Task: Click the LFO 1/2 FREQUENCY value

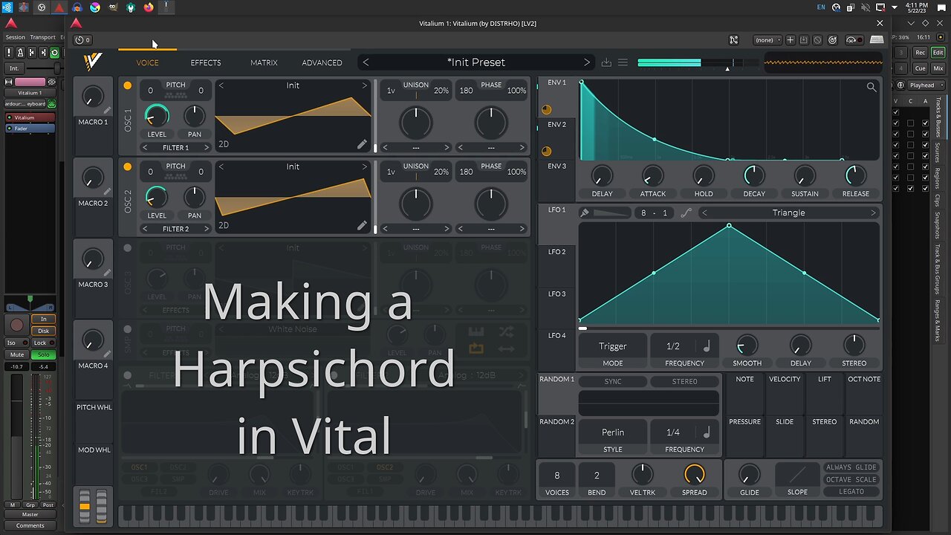Action: 673,346
